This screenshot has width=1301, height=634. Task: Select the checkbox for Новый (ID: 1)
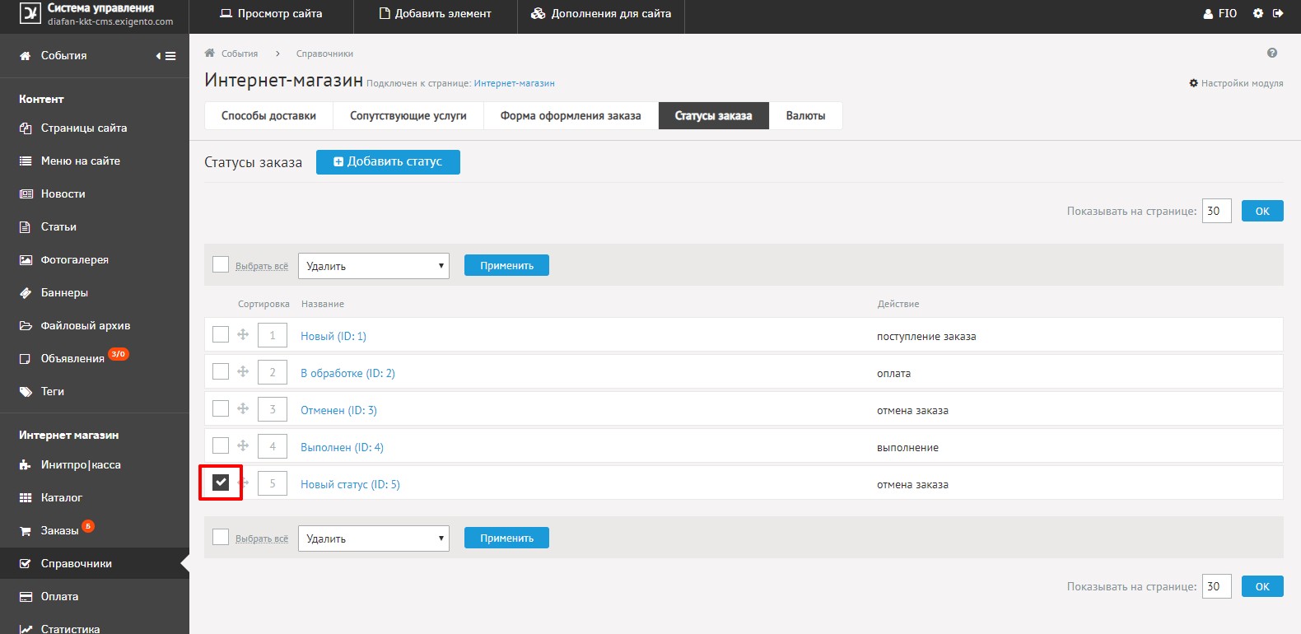pyautogui.click(x=221, y=334)
